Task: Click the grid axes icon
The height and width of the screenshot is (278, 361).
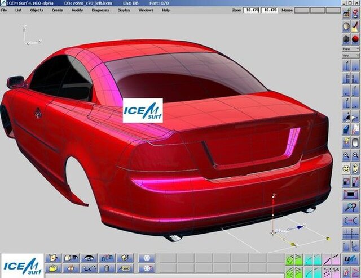Action: tap(351, 234)
